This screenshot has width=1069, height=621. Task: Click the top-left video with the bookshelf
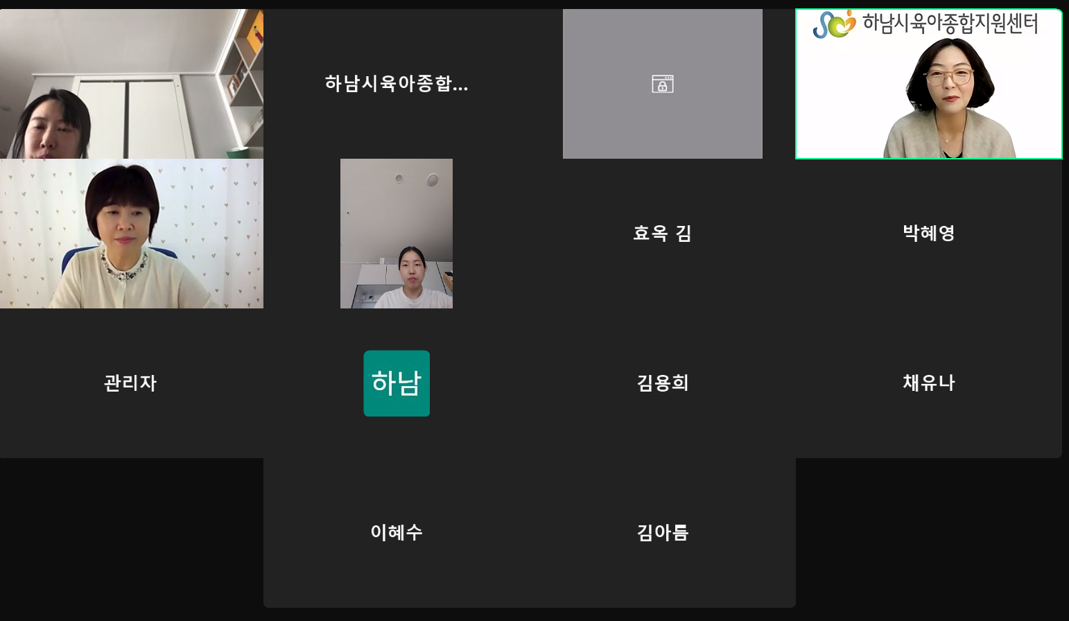(x=132, y=84)
